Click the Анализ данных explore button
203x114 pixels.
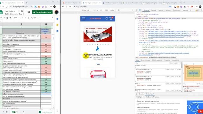pos(46,112)
